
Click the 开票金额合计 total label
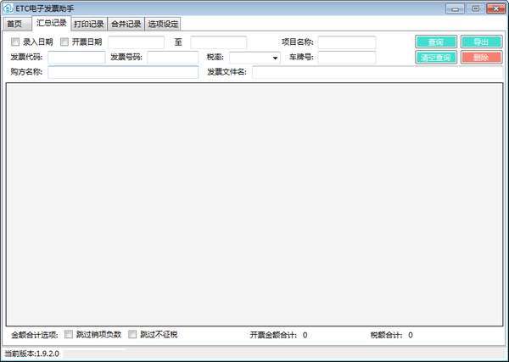273,335
